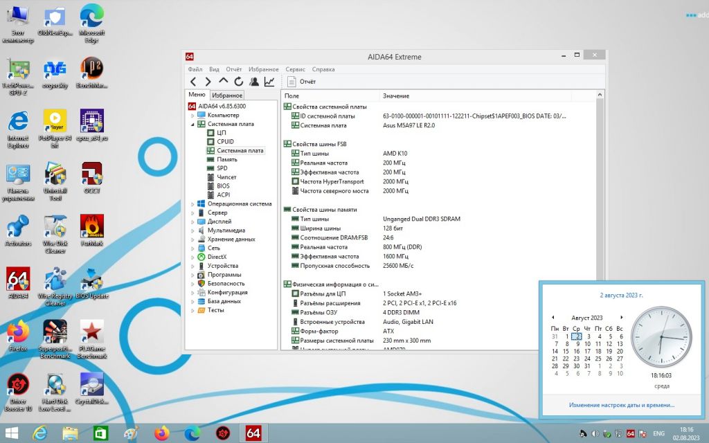Open the Избранное menu in the menu bar
Image resolution: width=709 pixels, height=443 pixels.
[264, 69]
